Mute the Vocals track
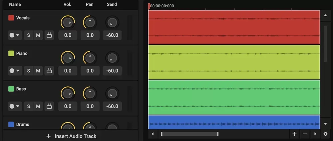333x141 pixels. click(38, 35)
